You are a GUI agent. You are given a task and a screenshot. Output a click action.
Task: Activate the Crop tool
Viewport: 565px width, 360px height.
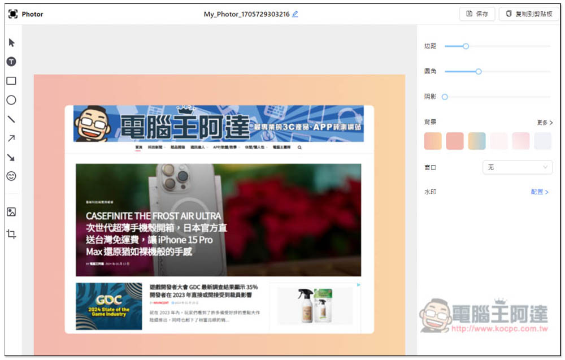click(11, 233)
